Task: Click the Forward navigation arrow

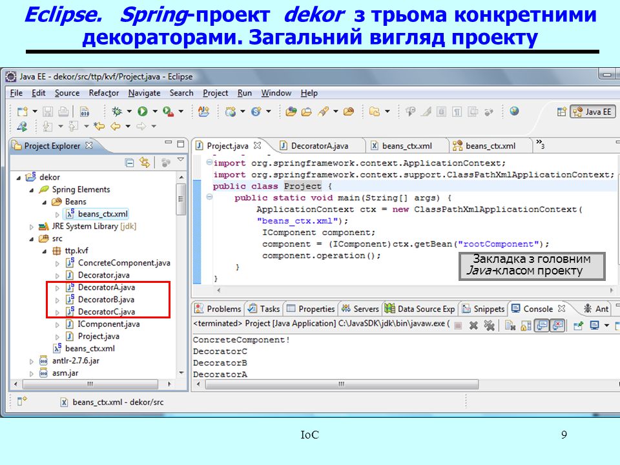Action: tap(141, 127)
